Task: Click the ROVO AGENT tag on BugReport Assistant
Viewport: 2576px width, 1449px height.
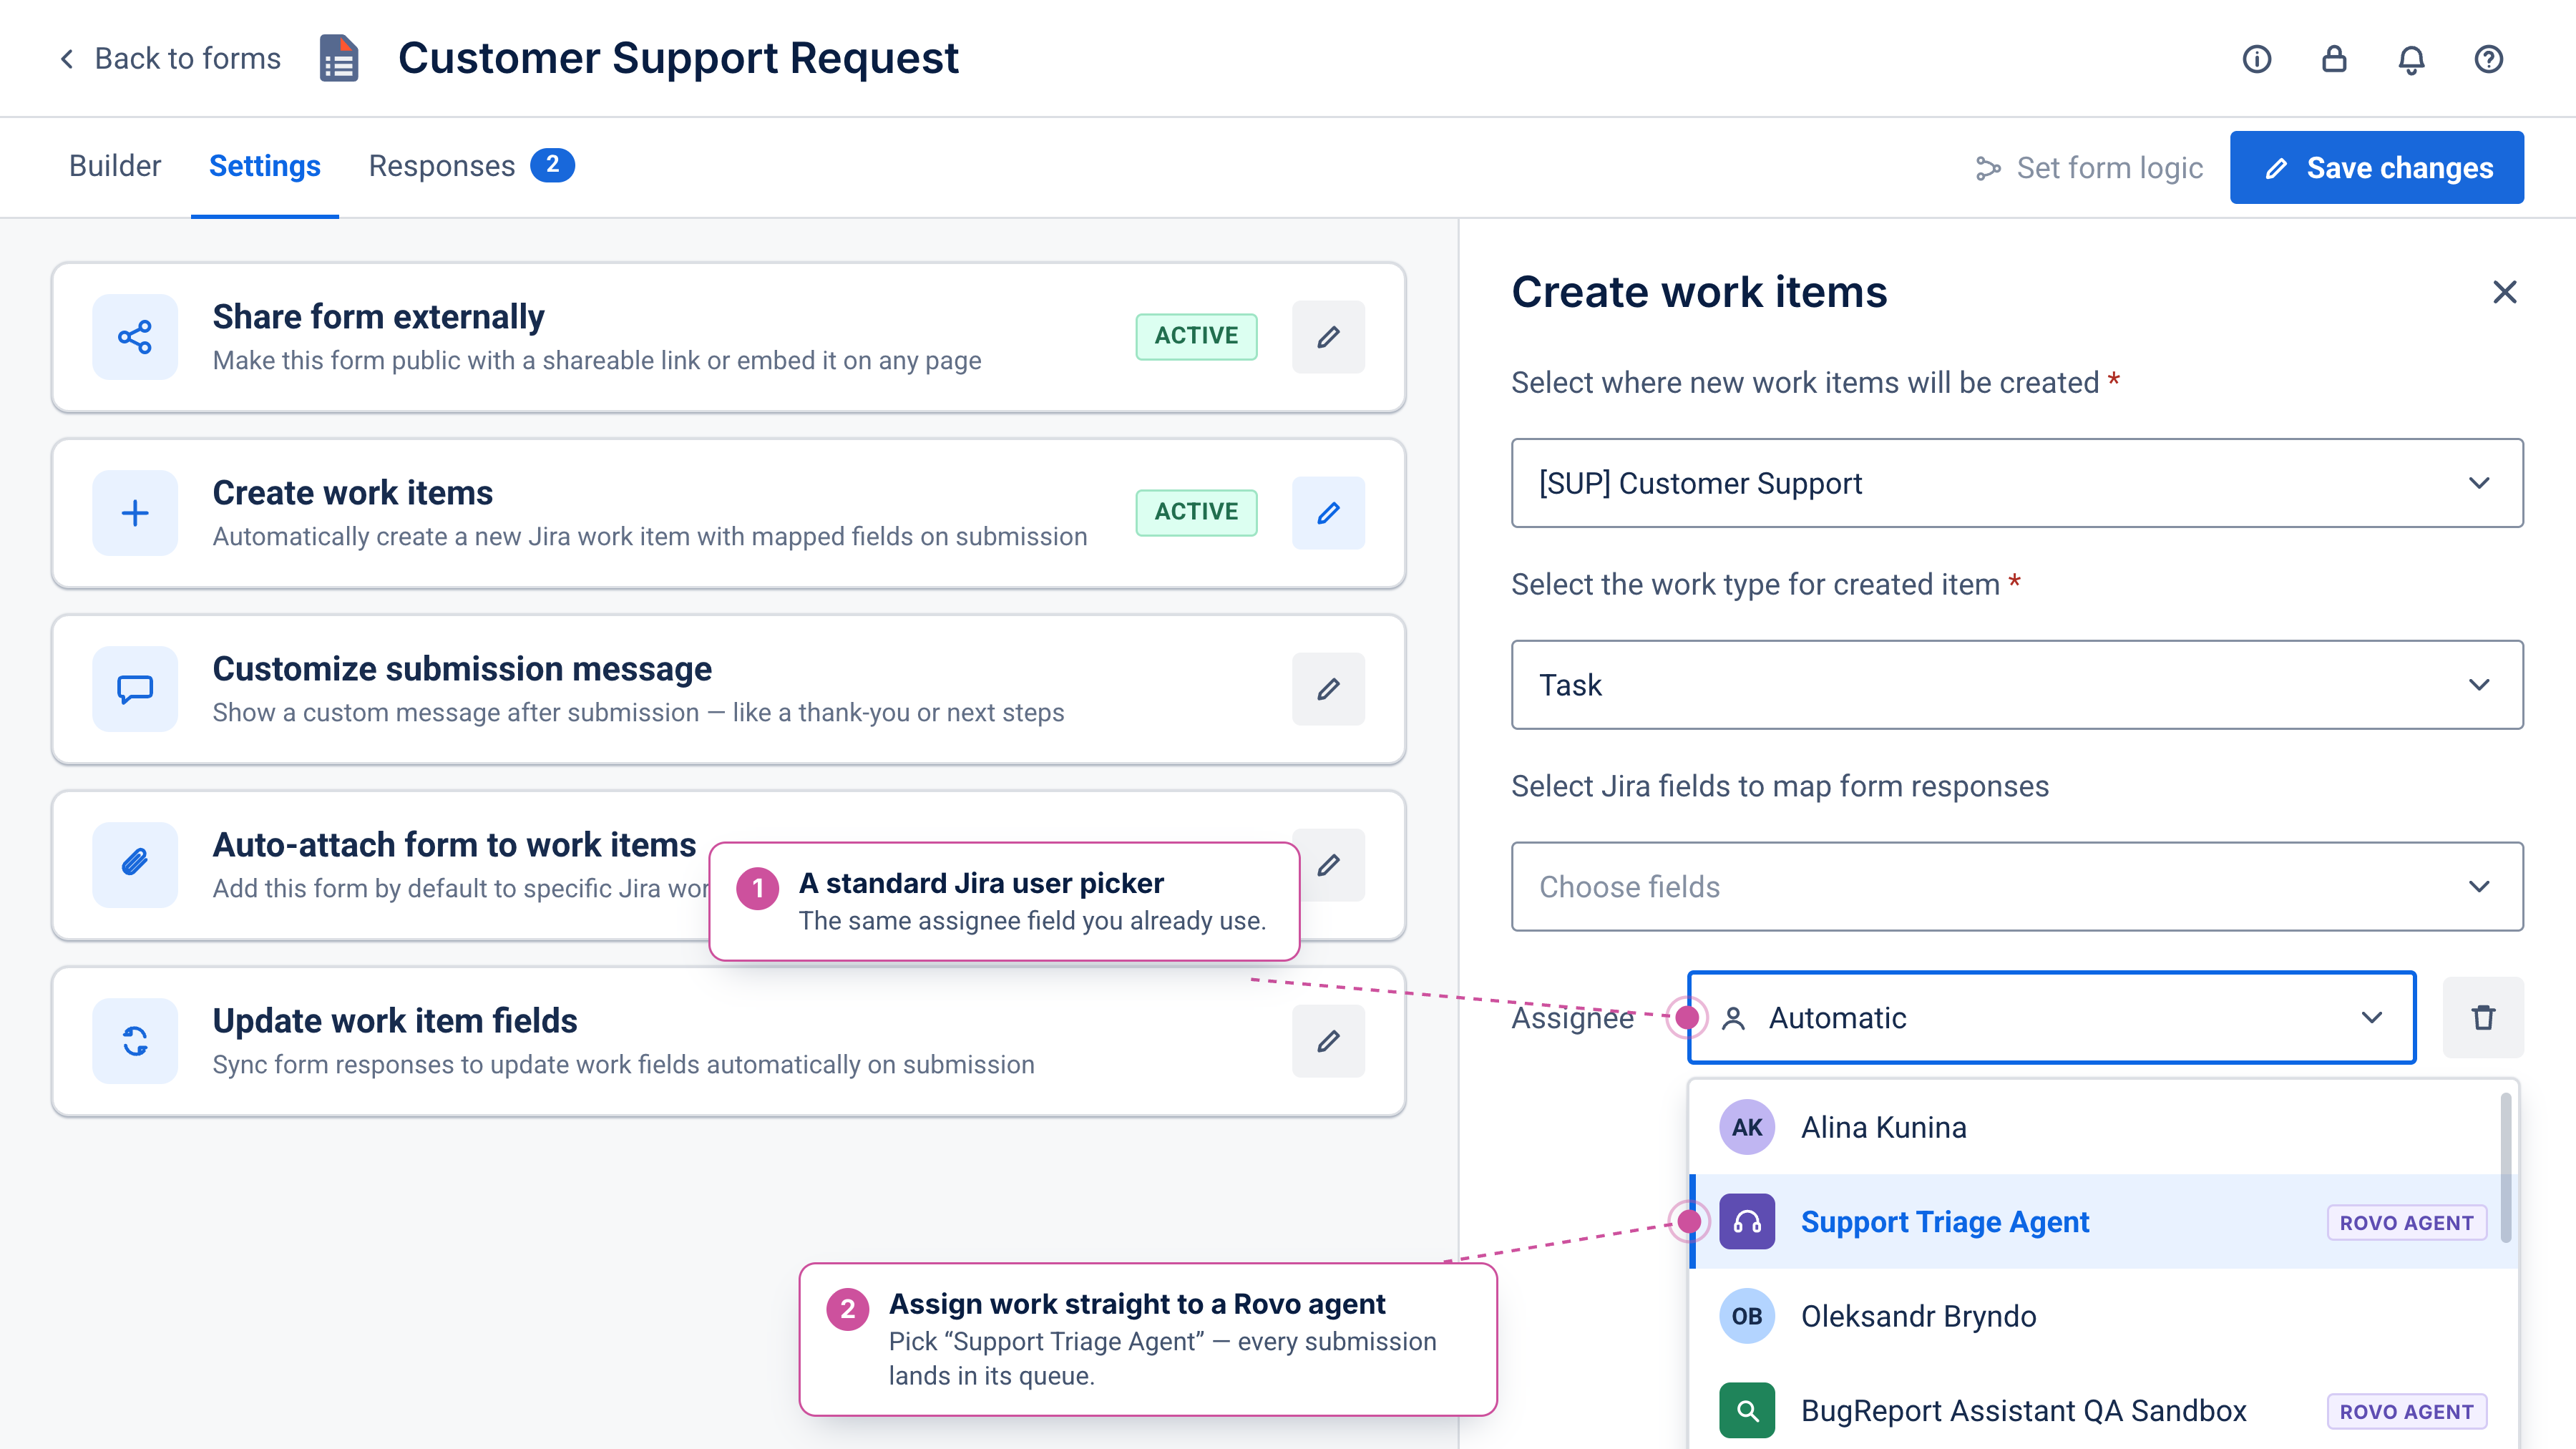Action: [x=2406, y=1411]
